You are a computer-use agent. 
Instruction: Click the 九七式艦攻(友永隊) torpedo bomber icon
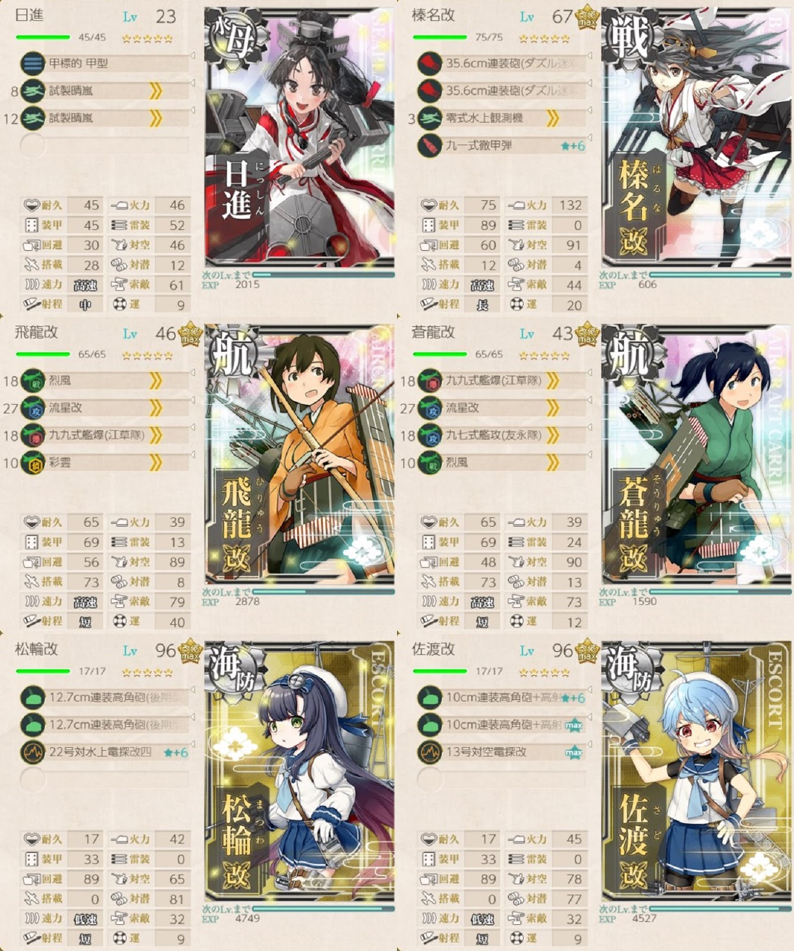(x=430, y=435)
